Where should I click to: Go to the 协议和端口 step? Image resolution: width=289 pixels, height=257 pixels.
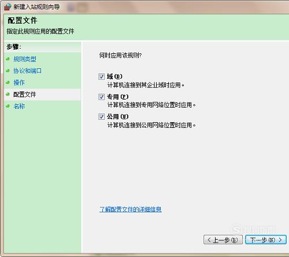coord(27,71)
